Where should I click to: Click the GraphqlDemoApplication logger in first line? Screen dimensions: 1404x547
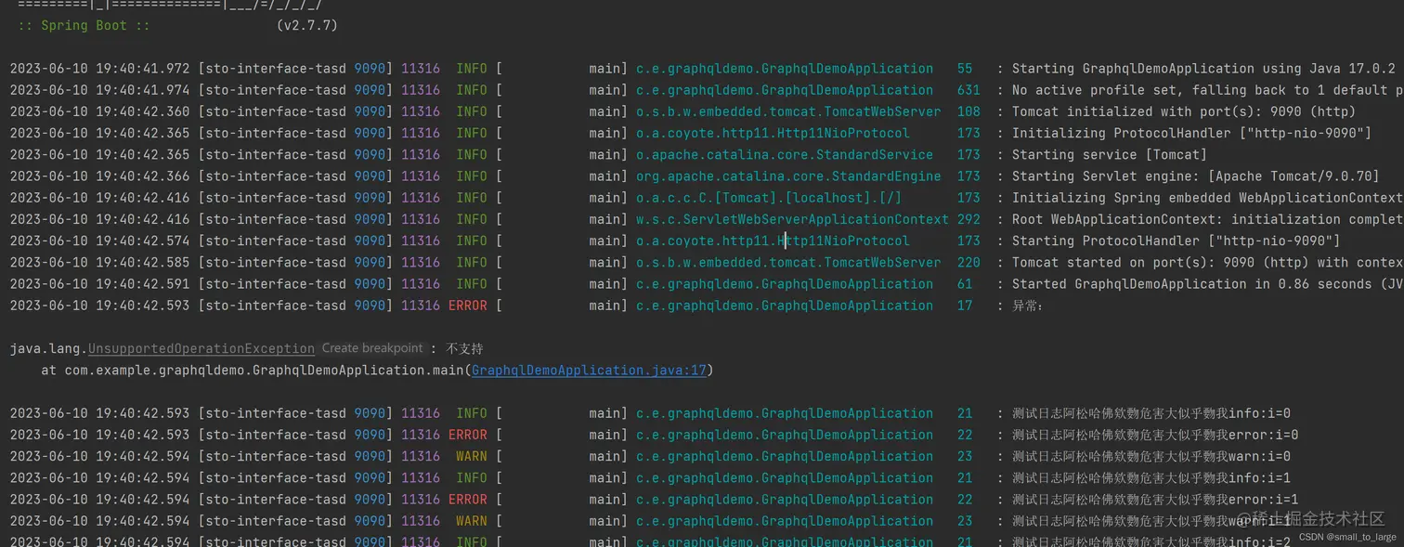click(x=785, y=68)
